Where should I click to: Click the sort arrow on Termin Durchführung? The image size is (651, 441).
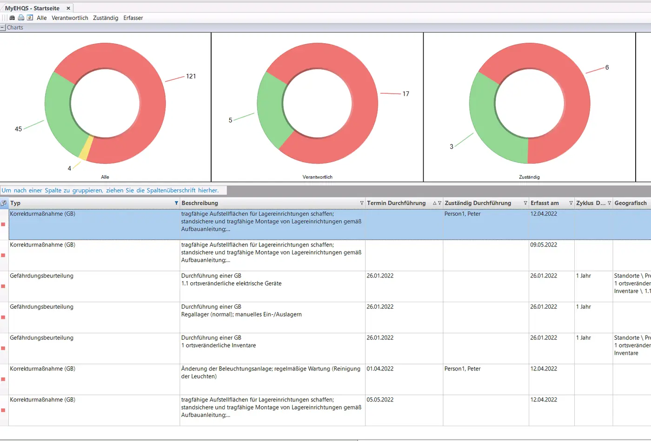[435, 203]
